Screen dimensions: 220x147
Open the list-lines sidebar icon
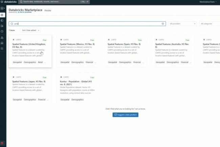2,49
